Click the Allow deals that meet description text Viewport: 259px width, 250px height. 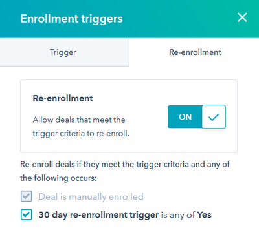click(x=79, y=120)
